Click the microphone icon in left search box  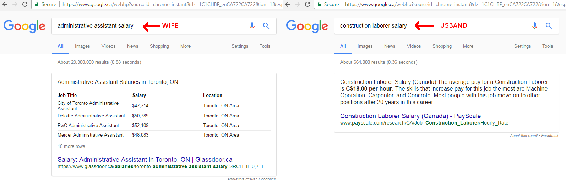click(252, 26)
